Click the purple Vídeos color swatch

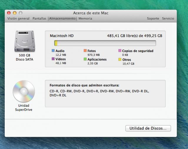(x=53, y=59)
